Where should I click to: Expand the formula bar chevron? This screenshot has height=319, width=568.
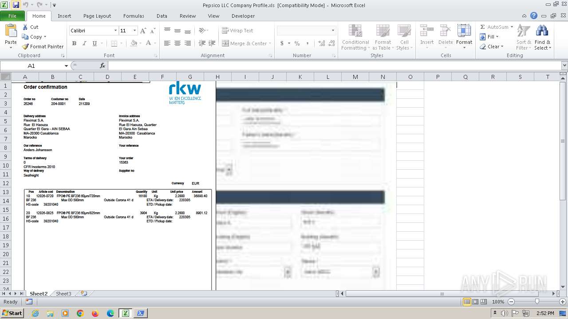click(564, 66)
